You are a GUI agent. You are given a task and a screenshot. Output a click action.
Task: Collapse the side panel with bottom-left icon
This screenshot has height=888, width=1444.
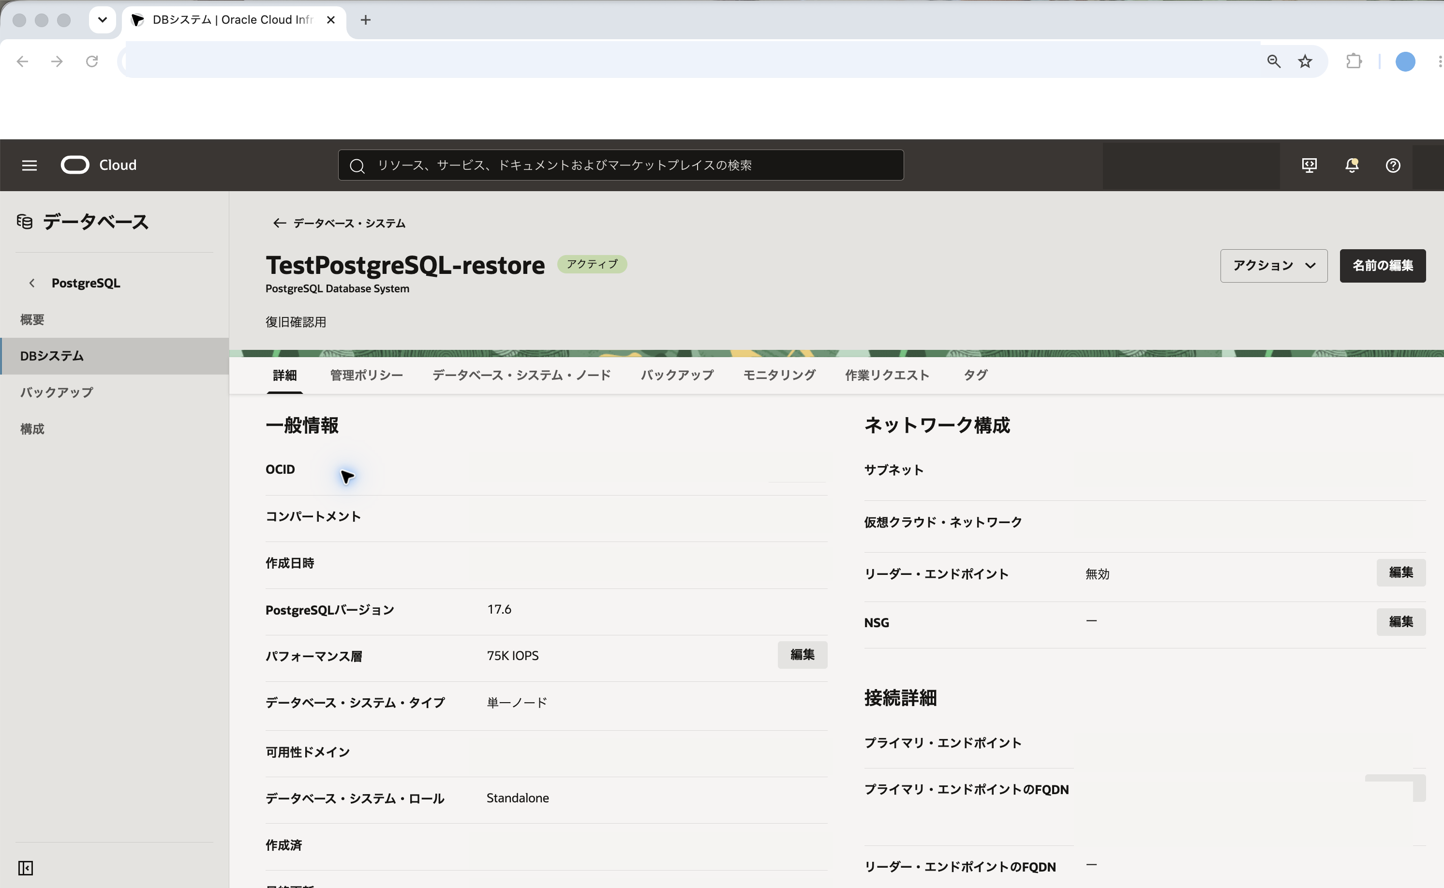[x=26, y=868]
